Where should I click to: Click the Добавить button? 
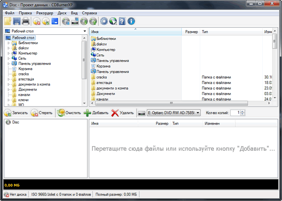click(96, 113)
